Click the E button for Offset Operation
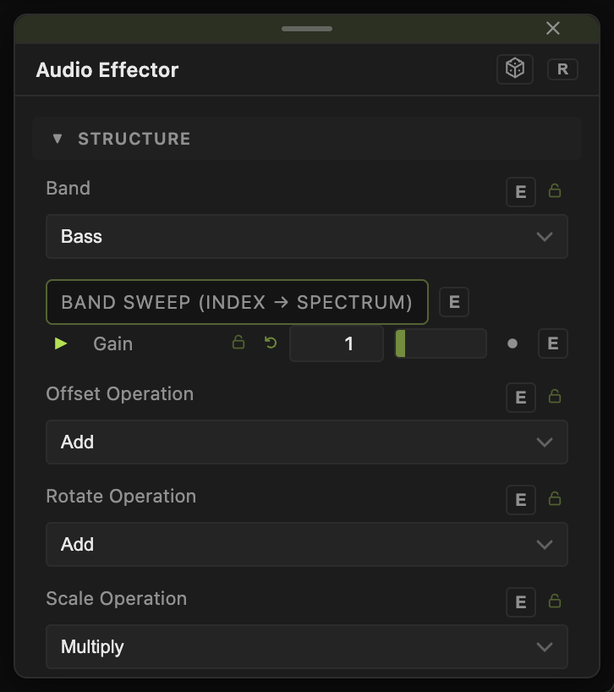The image size is (614, 692). coord(520,398)
